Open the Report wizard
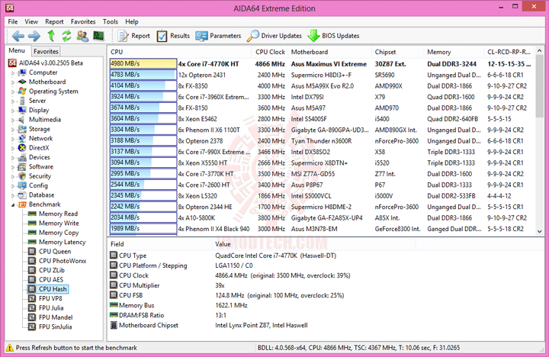549x357 pixels. (134, 36)
